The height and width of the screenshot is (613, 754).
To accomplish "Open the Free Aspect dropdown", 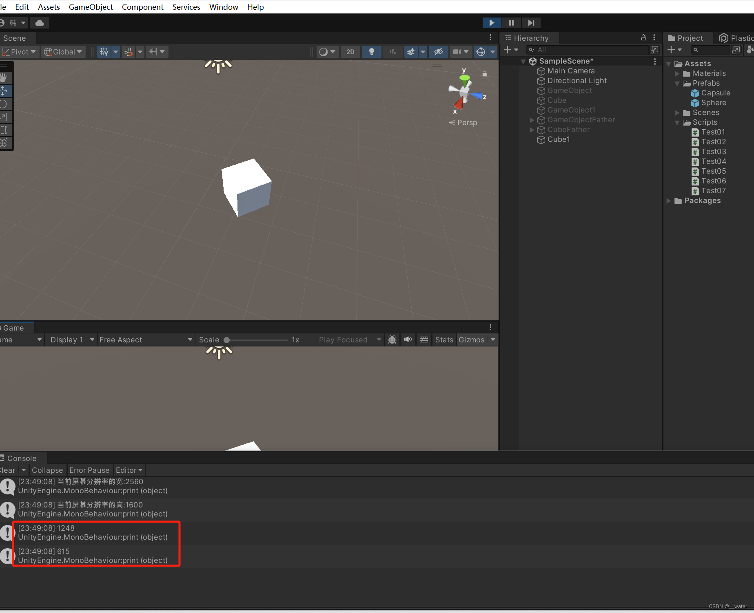I will pos(146,340).
